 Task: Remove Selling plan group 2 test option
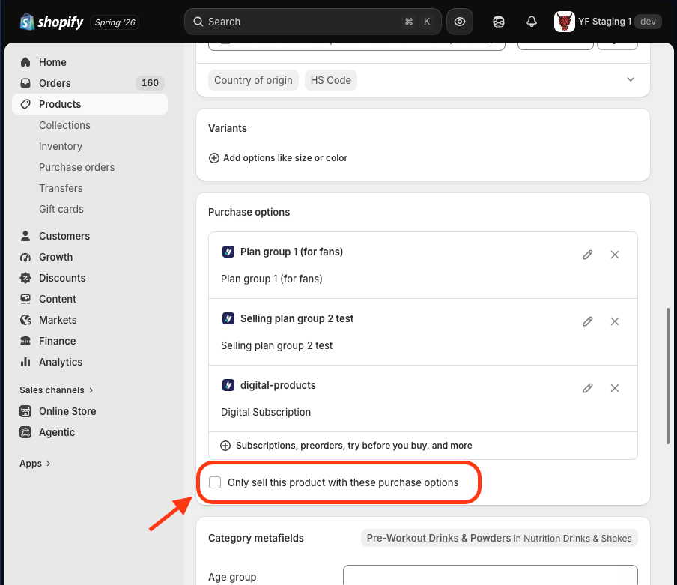615,321
